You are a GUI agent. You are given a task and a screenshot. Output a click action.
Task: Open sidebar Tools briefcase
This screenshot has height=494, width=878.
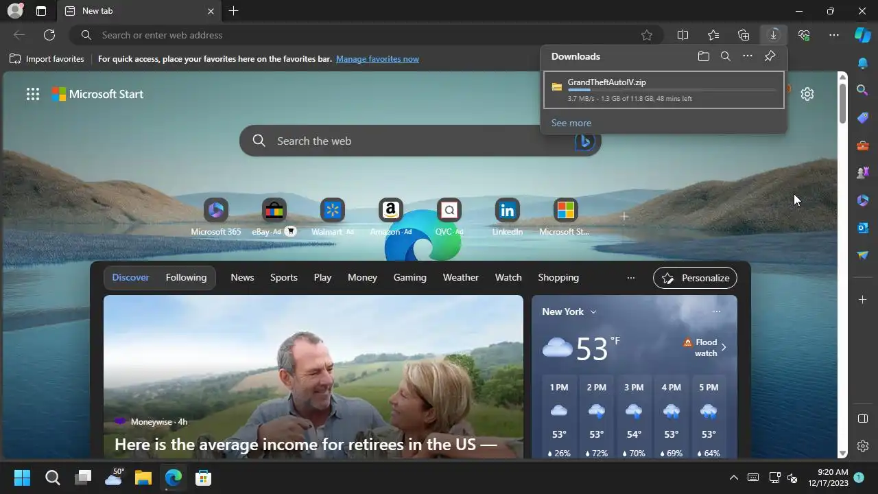tap(863, 145)
